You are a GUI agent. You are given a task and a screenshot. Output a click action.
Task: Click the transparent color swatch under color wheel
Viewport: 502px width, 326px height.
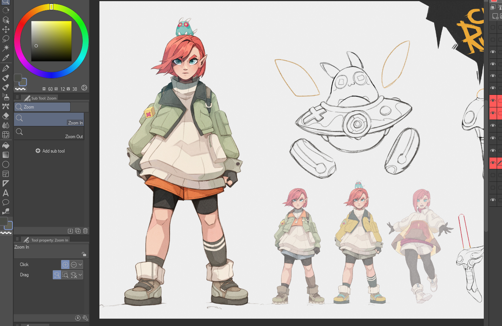(x=20, y=89)
